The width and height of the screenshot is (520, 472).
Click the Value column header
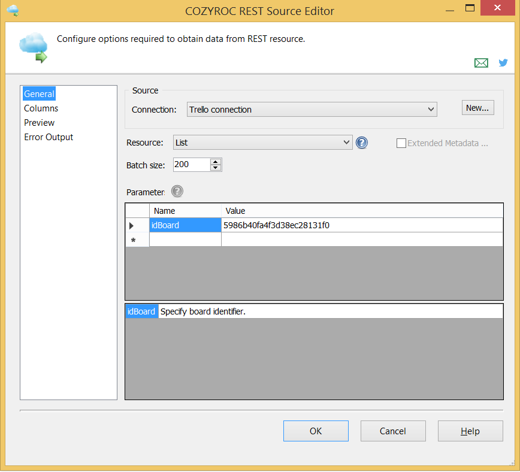pyautogui.click(x=362, y=211)
